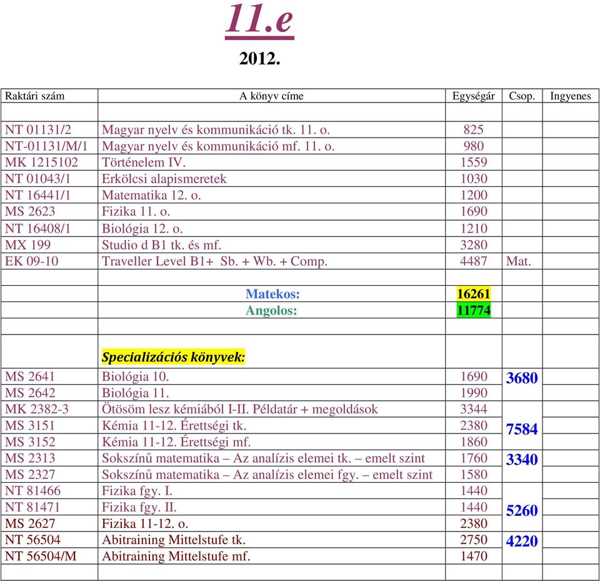
Task: Click 'Ötösöm lesz kémiából I-II.' title
Action: click(x=175, y=410)
